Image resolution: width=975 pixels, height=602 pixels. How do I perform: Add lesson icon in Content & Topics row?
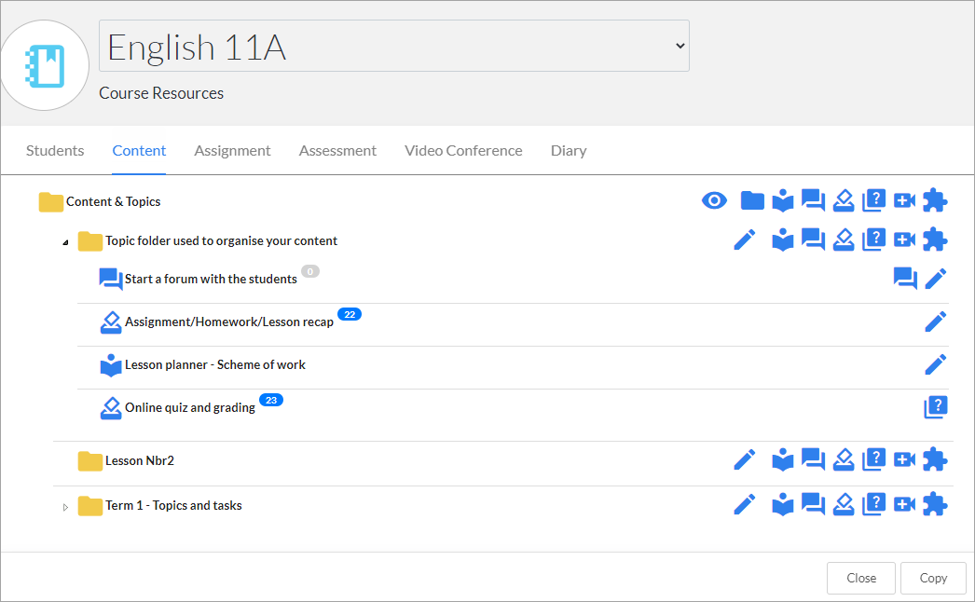(783, 200)
